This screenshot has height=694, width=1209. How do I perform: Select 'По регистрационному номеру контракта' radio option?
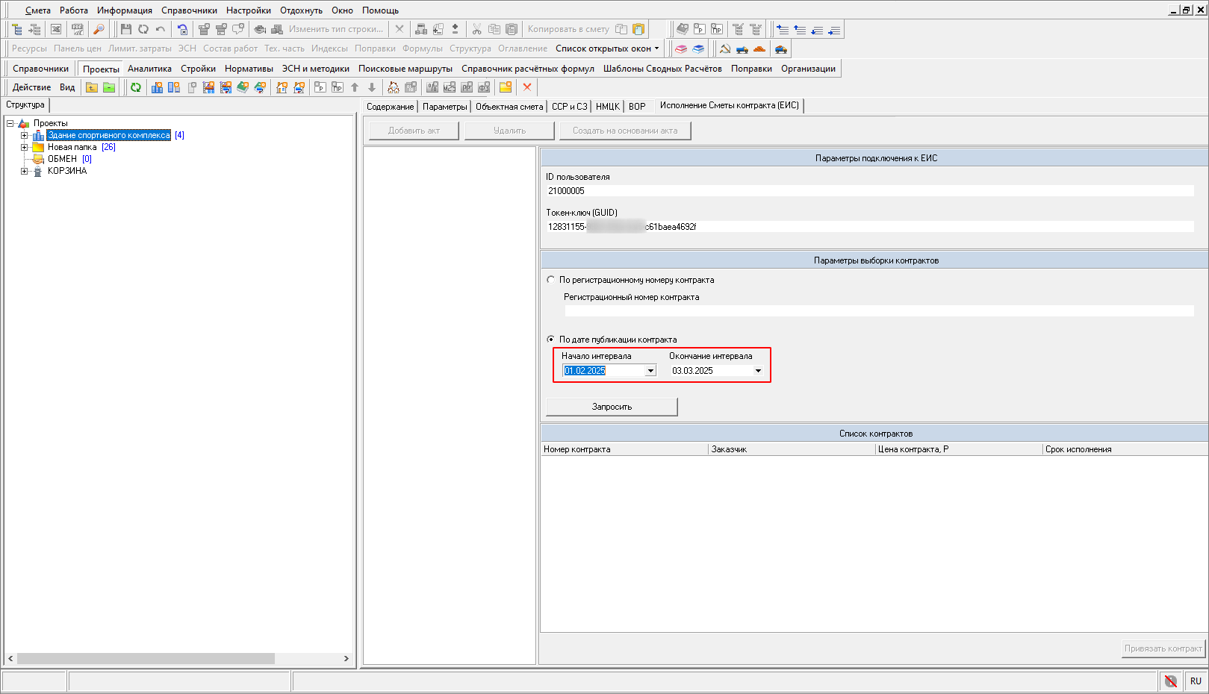click(551, 280)
